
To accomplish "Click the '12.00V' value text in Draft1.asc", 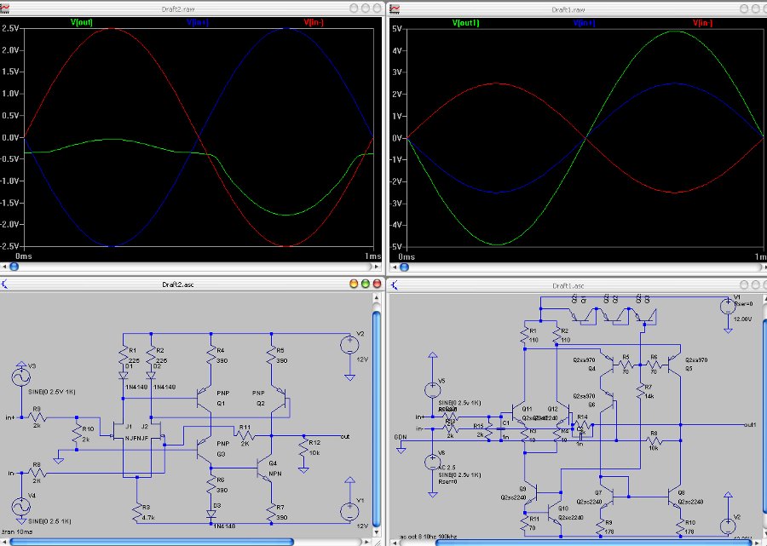I will click(x=743, y=319).
